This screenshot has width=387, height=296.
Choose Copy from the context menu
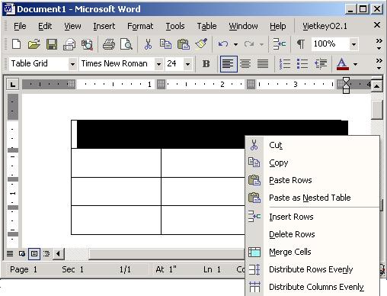coord(312,162)
